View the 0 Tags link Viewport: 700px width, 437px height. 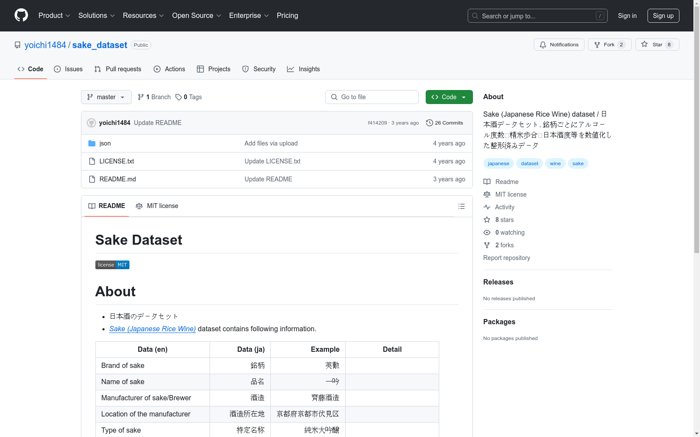pos(189,97)
